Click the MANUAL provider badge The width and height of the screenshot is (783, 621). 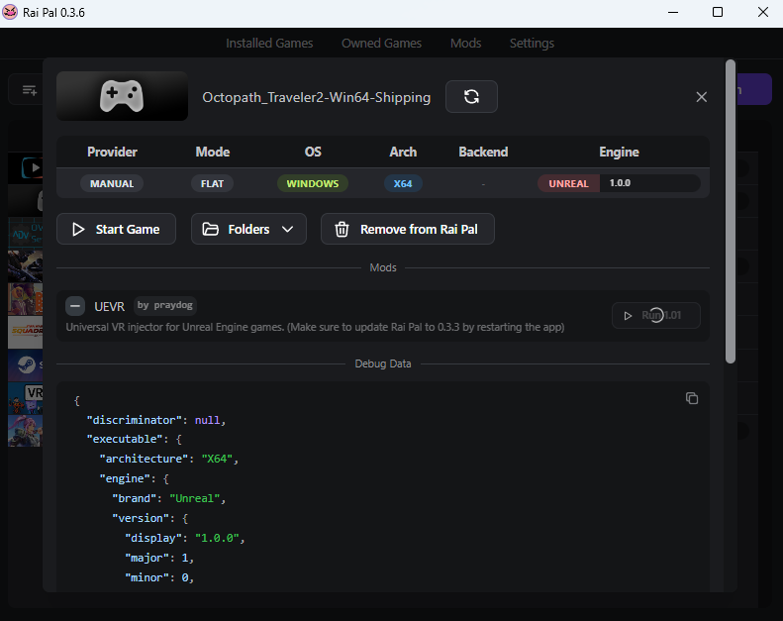(x=112, y=183)
